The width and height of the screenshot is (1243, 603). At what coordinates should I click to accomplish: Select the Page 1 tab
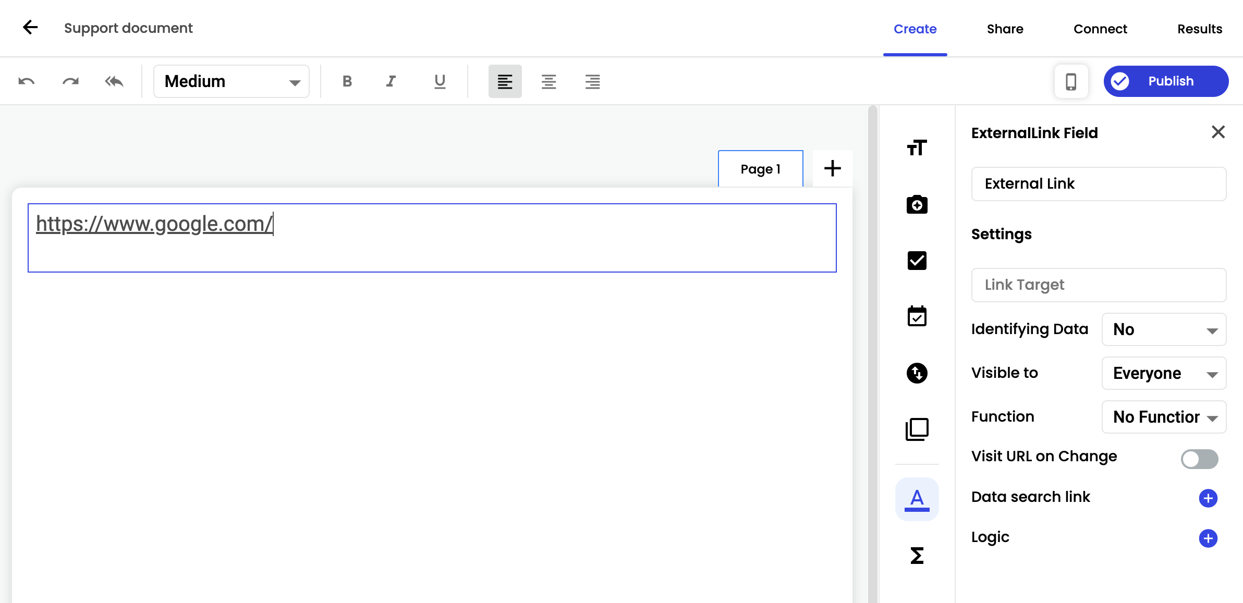tap(760, 169)
